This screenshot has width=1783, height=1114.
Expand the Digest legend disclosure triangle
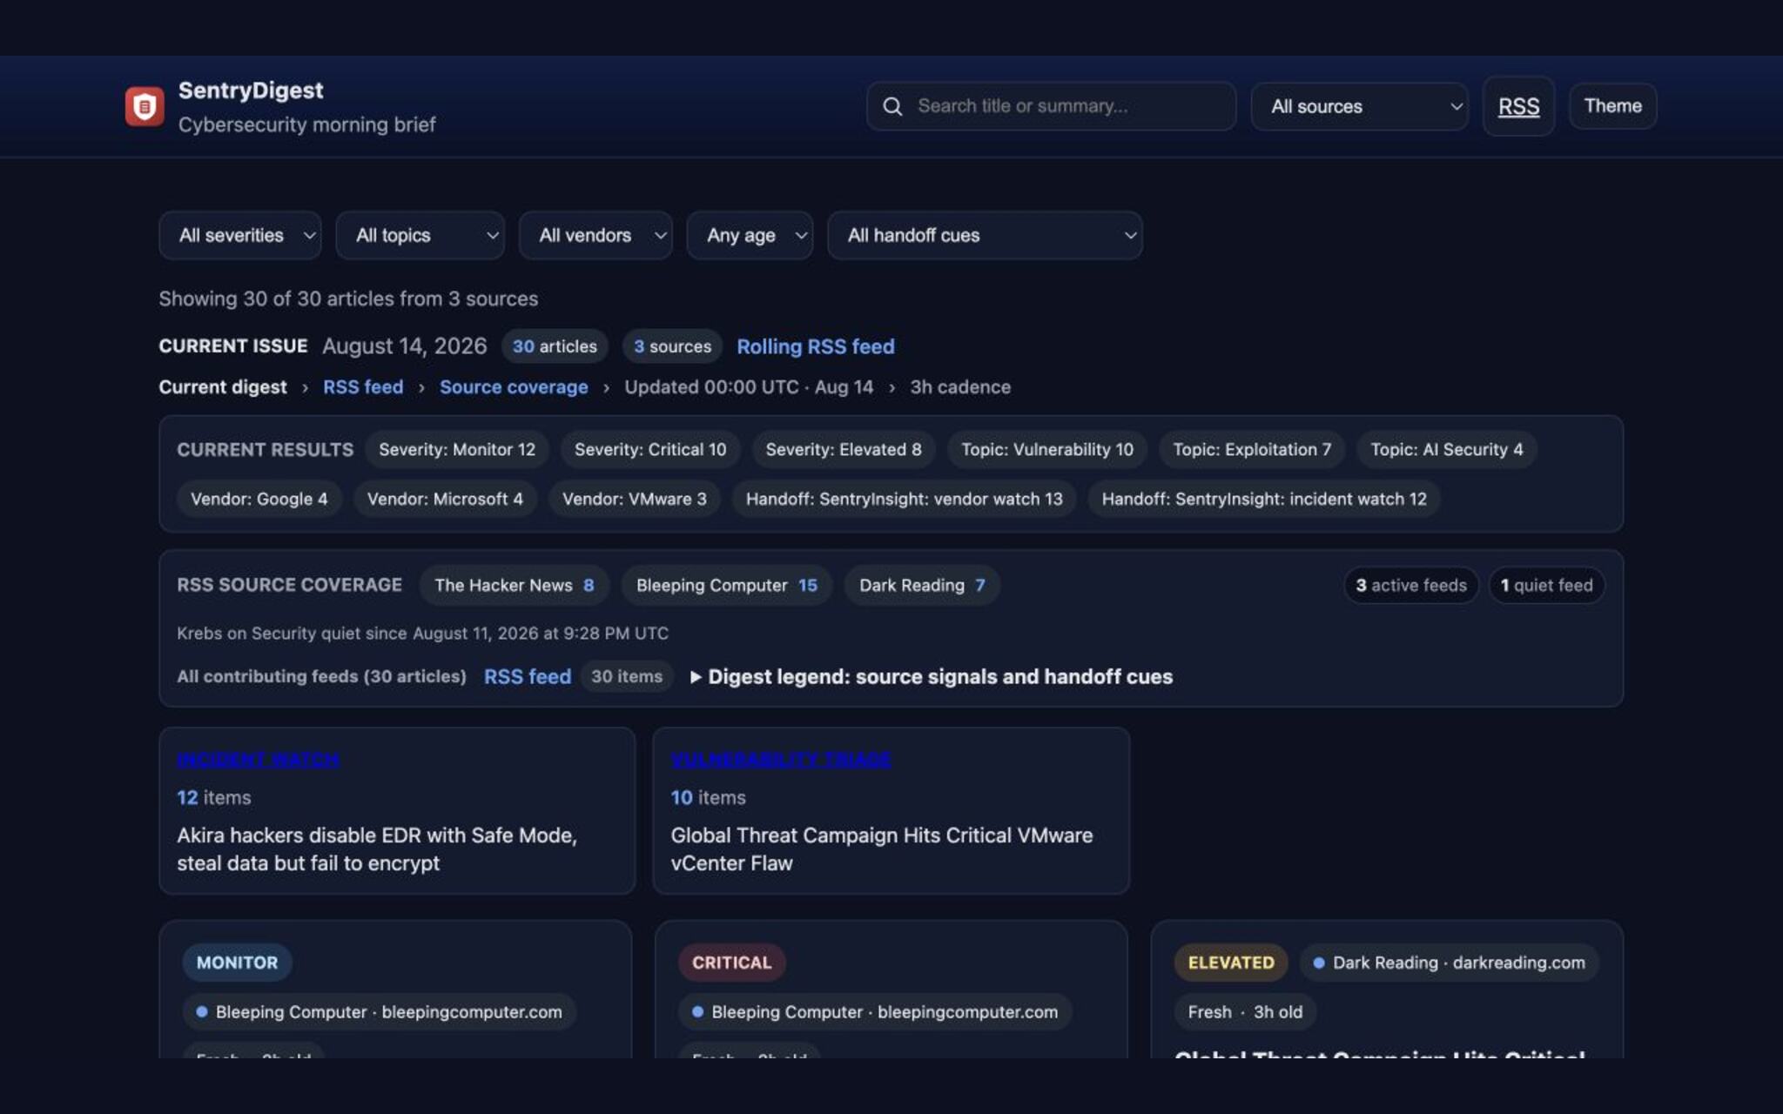696,677
